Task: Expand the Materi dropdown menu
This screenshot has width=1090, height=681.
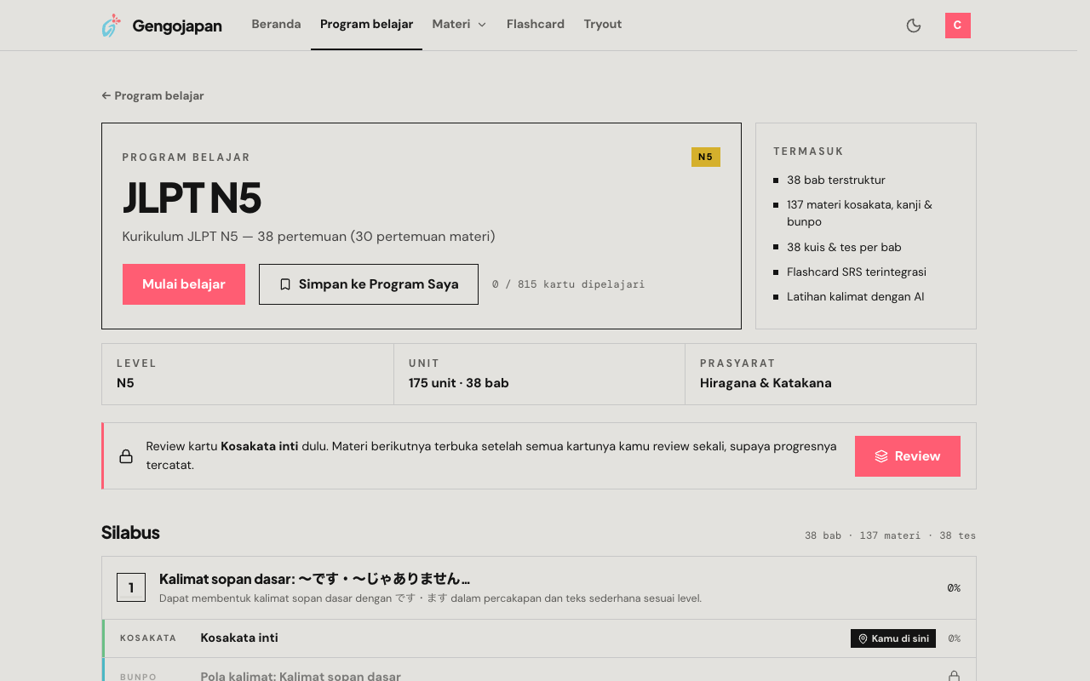Action: point(459,24)
